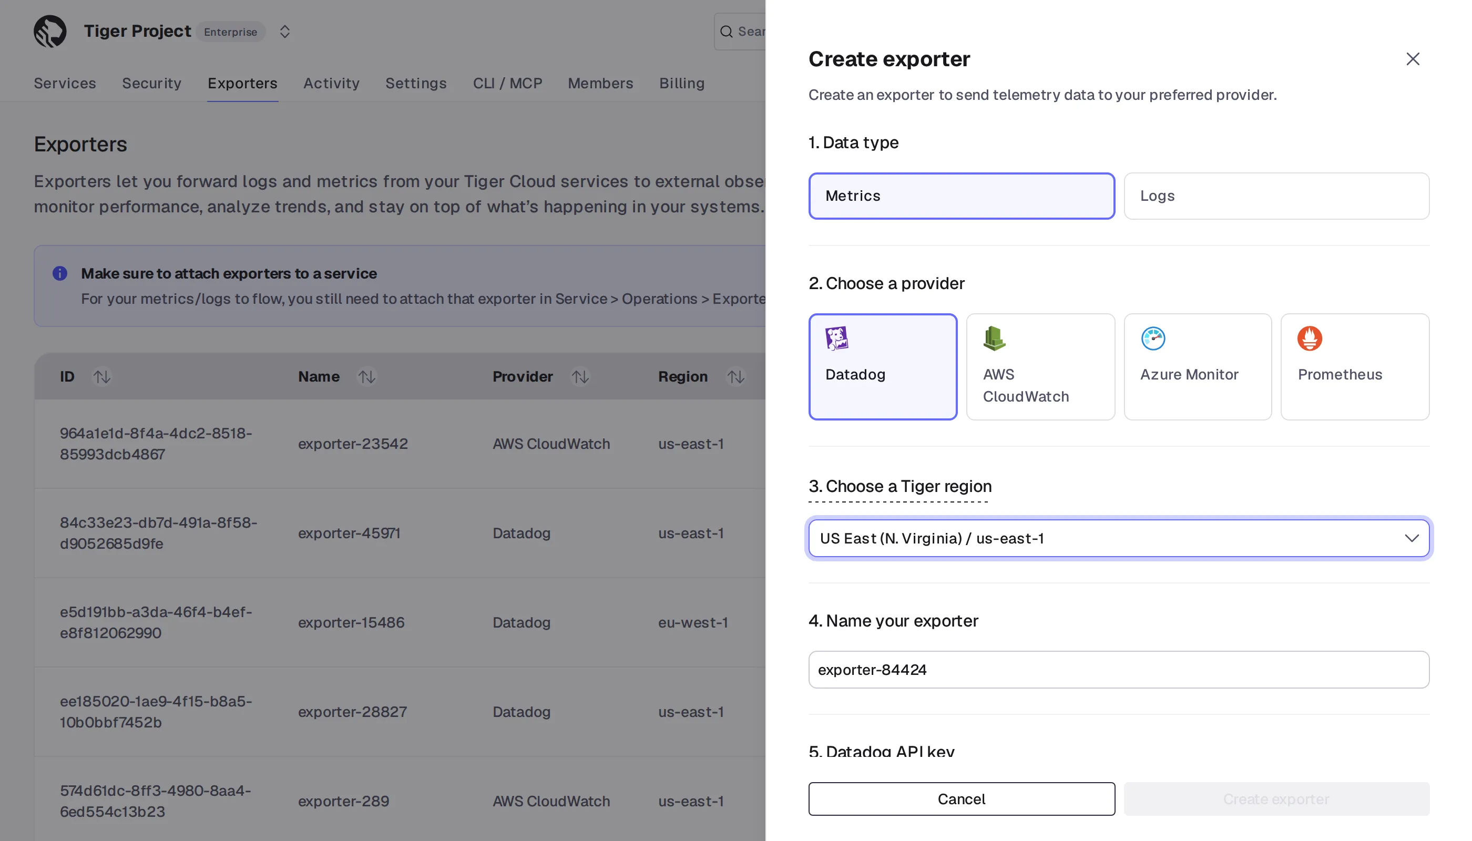Screen dimensions: 1472x841
Task: Click exporter-45971 name cell
Action: pos(349,533)
